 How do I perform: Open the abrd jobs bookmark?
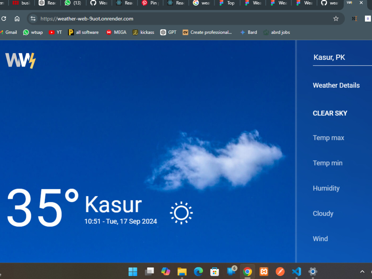tap(277, 32)
